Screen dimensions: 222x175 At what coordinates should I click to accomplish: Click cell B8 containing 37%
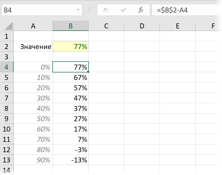point(71,108)
